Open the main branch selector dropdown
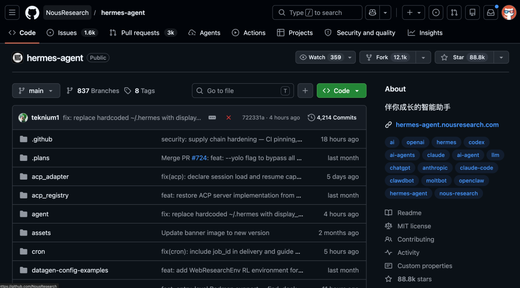The width and height of the screenshot is (520, 288). [x=36, y=91]
